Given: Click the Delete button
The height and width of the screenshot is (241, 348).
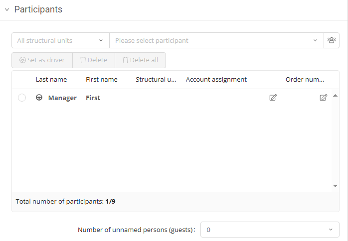Looking at the screenshot, I should pyautogui.click(x=94, y=60).
